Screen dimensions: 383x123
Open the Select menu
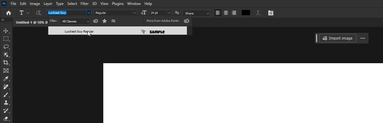(72, 4)
